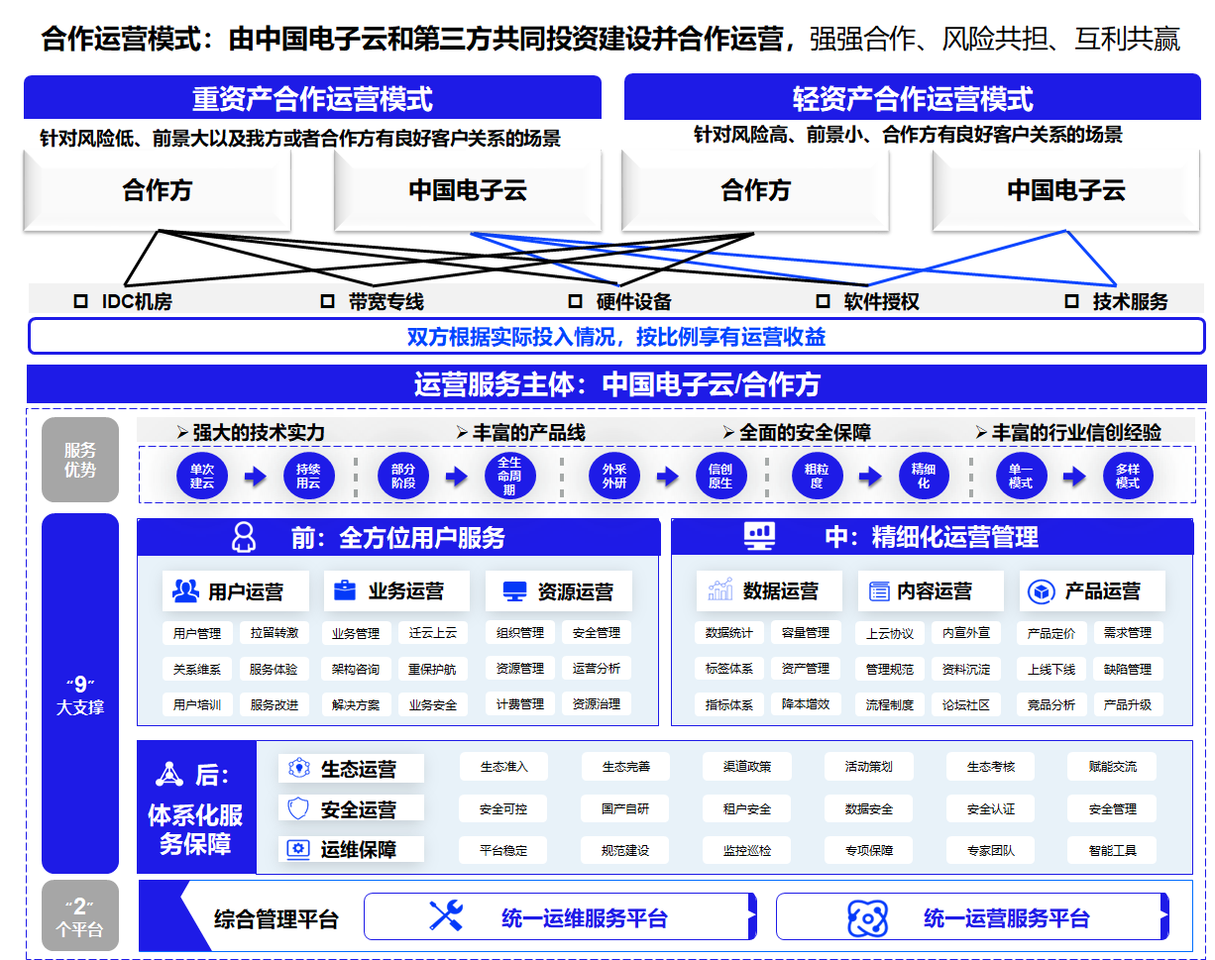Click the chart icon beside 数据运营
Image resolution: width=1215 pixels, height=960 pixels.
720,590
